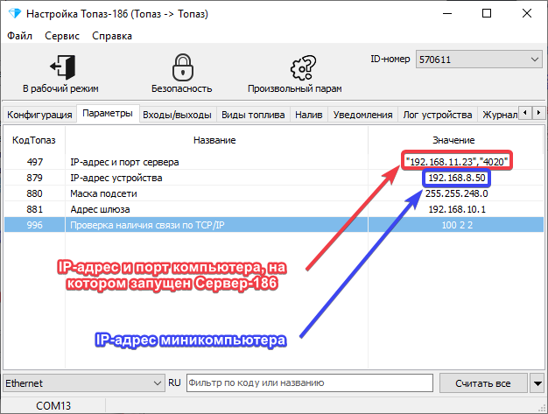
Task: Switch to the Конфигурация tab
Action: [x=39, y=115]
